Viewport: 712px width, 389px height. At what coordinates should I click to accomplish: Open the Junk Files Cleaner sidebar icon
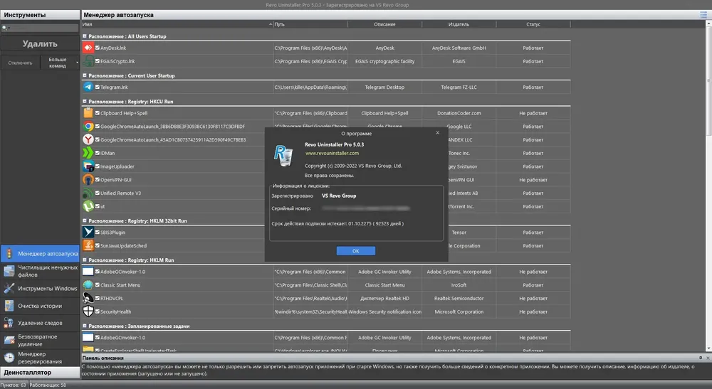tap(9, 271)
